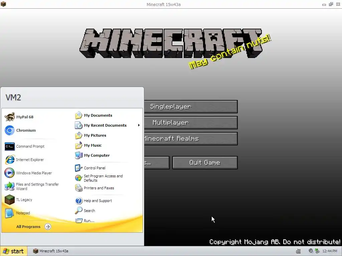Viewport: 342px width, 256px height.
Task: Start a Singleplayer game
Action: point(191,106)
